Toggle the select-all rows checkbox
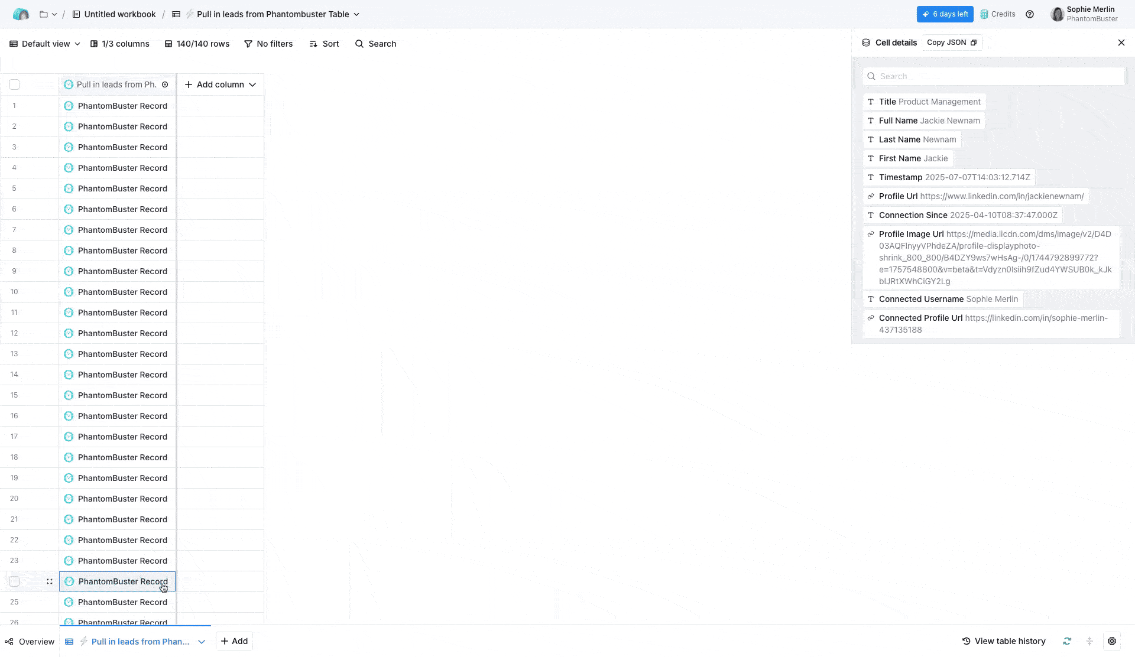This screenshot has height=657, width=1135. [x=14, y=84]
